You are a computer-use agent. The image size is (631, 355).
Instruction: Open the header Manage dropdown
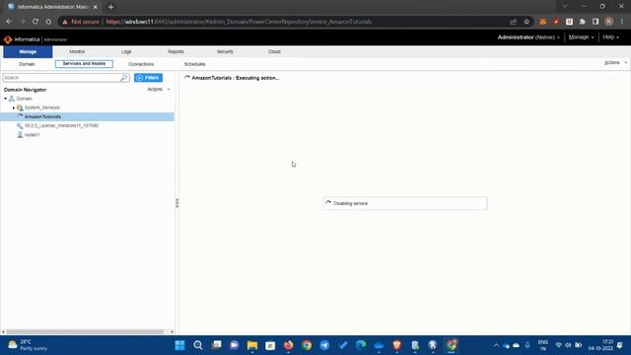tap(581, 37)
